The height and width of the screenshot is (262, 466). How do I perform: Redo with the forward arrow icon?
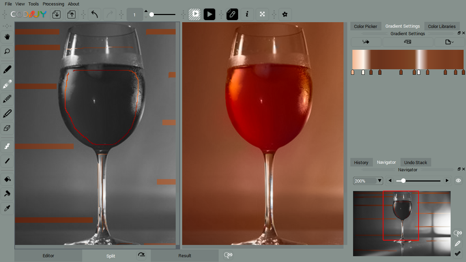[x=109, y=14]
